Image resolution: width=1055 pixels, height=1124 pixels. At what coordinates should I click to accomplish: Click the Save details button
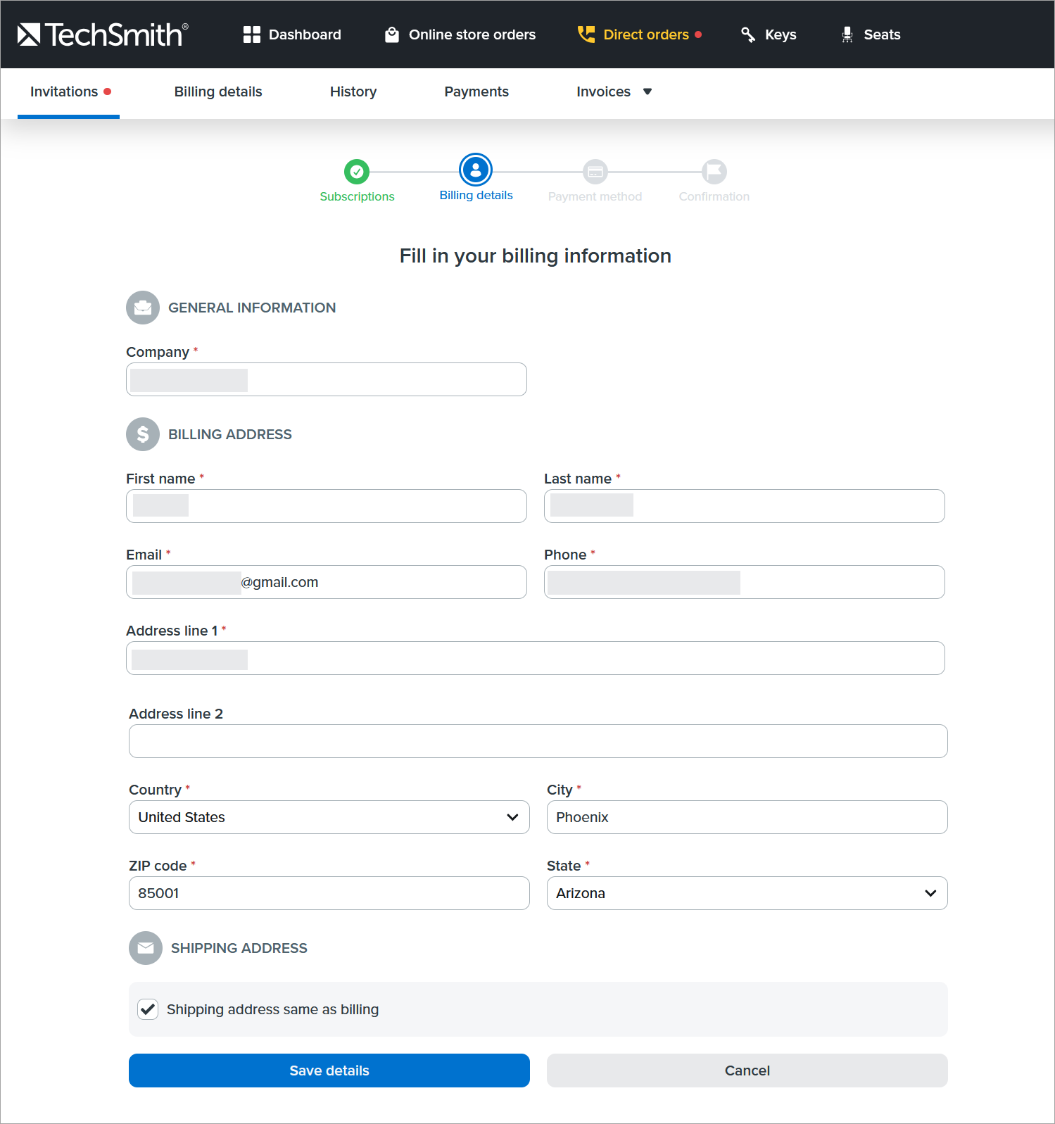(329, 1071)
